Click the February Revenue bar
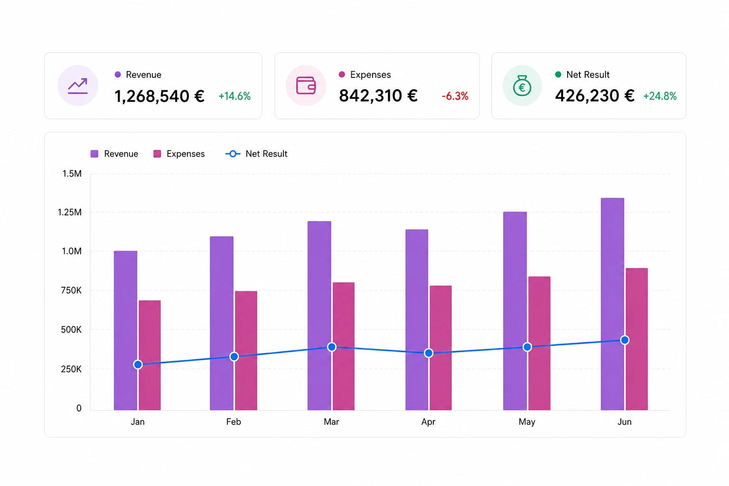This screenshot has width=729, height=486. tap(222, 323)
